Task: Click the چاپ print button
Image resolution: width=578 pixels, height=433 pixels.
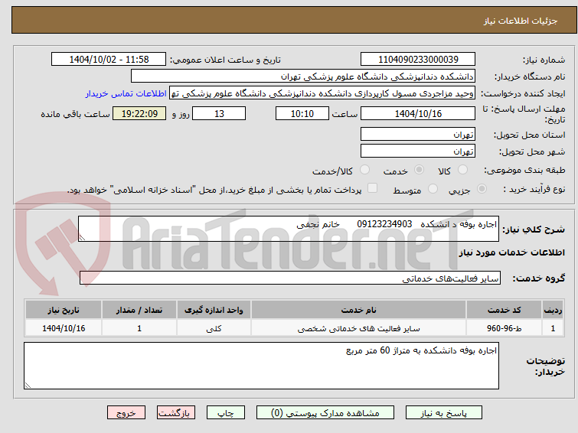Action: click(x=226, y=413)
